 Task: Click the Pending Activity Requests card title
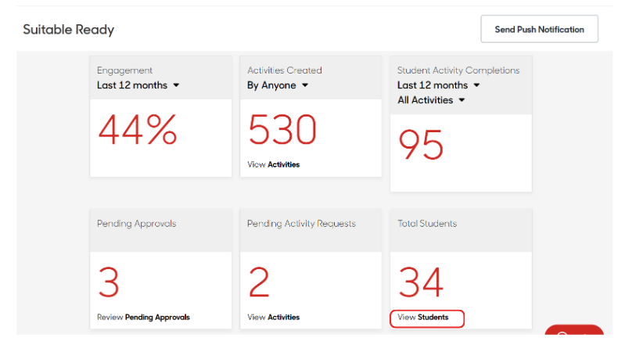(301, 224)
